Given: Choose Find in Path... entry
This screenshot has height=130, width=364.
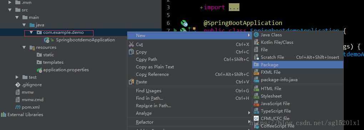Looking at the screenshot, I should (189, 98).
